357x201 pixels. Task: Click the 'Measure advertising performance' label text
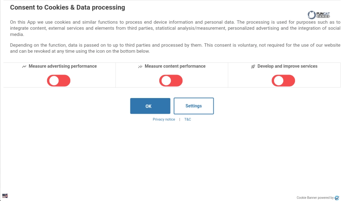[x=63, y=66]
